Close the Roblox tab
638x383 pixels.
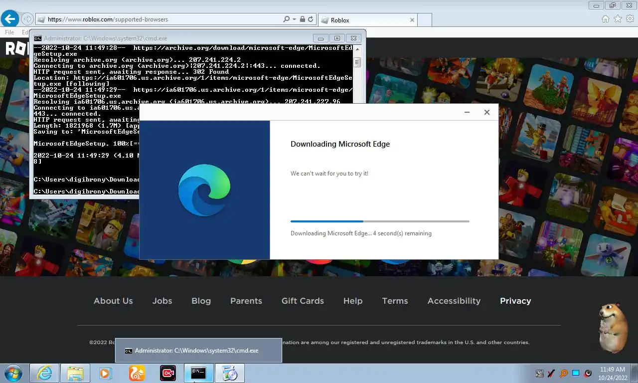click(x=412, y=20)
